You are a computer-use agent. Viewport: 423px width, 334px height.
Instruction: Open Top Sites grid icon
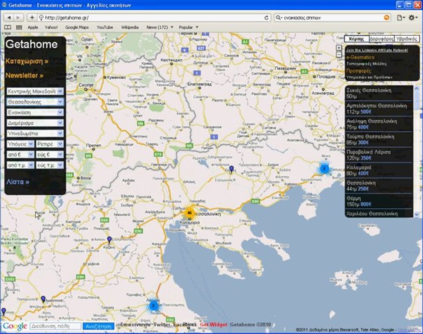[x=19, y=27]
